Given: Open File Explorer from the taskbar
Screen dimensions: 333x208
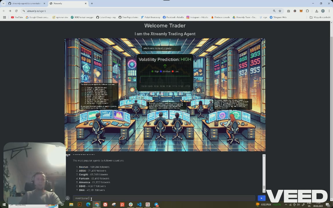Looking at the screenshot, I should click(71, 205).
